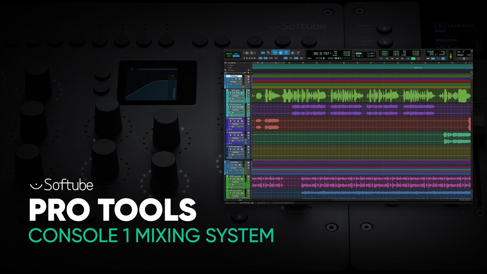Image resolution: width=487 pixels, height=274 pixels.
Task: Click the Fast Forward transport button
Action: pos(397,59)
